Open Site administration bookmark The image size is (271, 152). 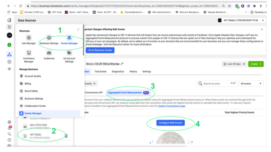[160, 12]
